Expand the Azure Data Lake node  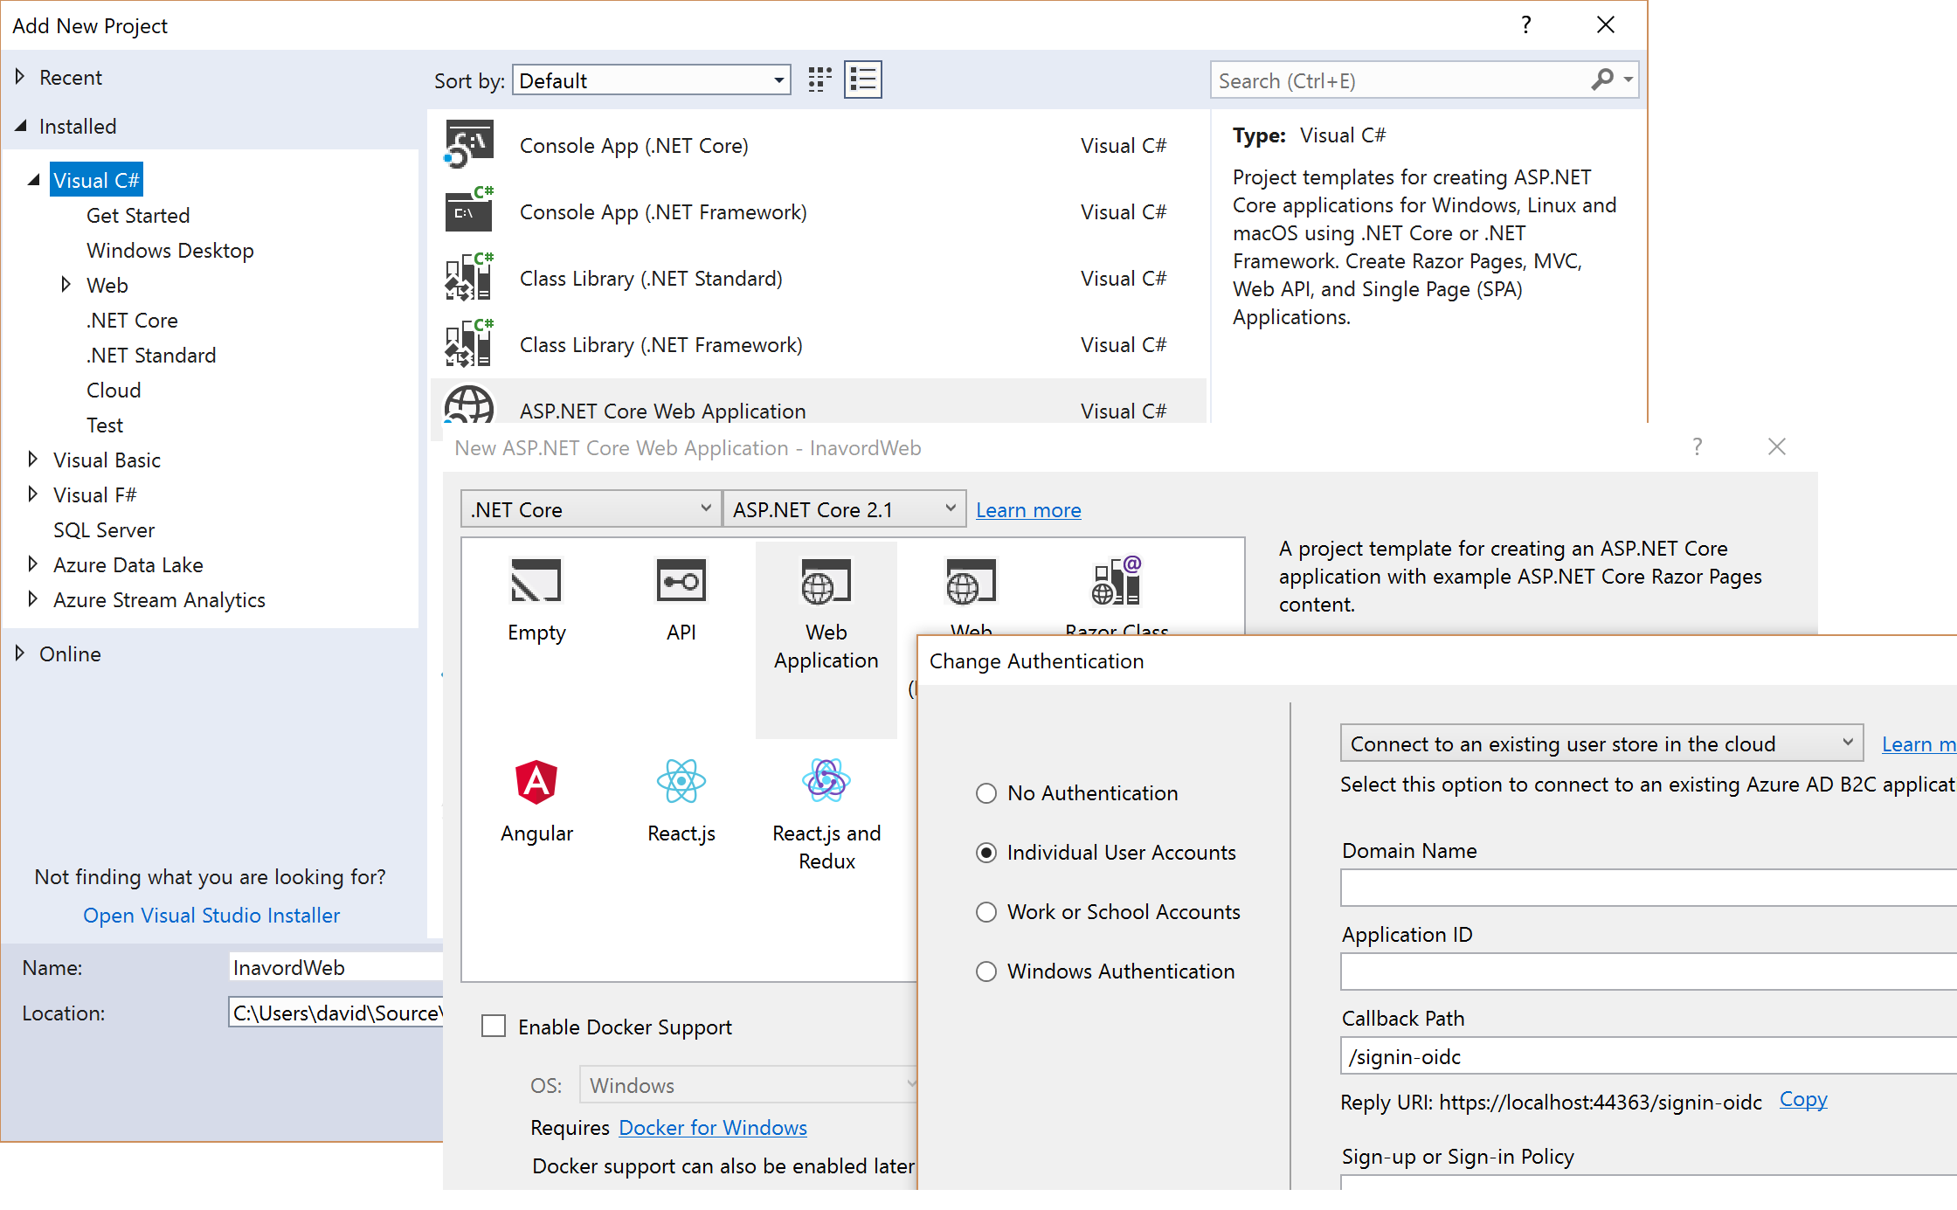[32, 564]
